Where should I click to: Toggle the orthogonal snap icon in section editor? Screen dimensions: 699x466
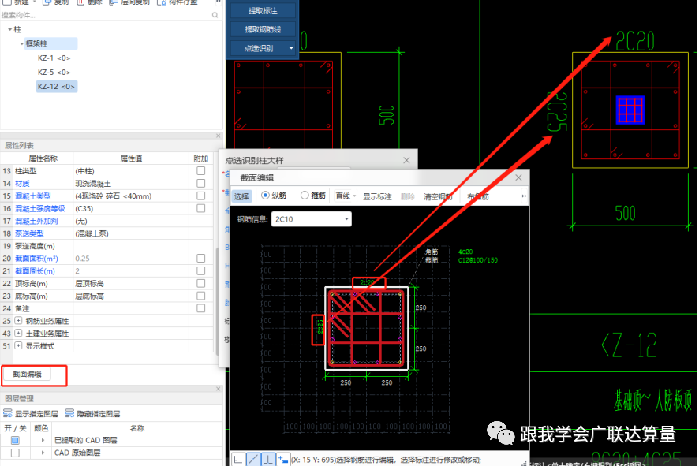click(x=238, y=460)
